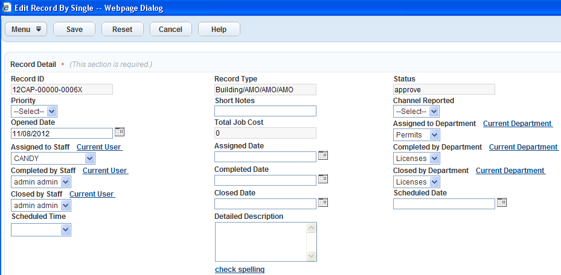This screenshot has width=561, height=275.
Task: Click Current User link for Assigned to Staff
Action: [99, 147]
